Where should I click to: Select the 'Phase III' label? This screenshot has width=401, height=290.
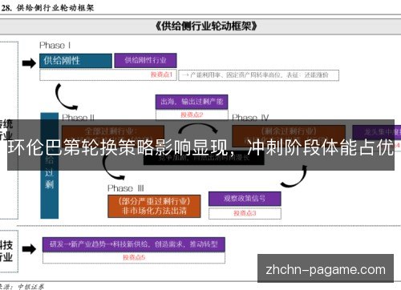click(x=126, y=188)
